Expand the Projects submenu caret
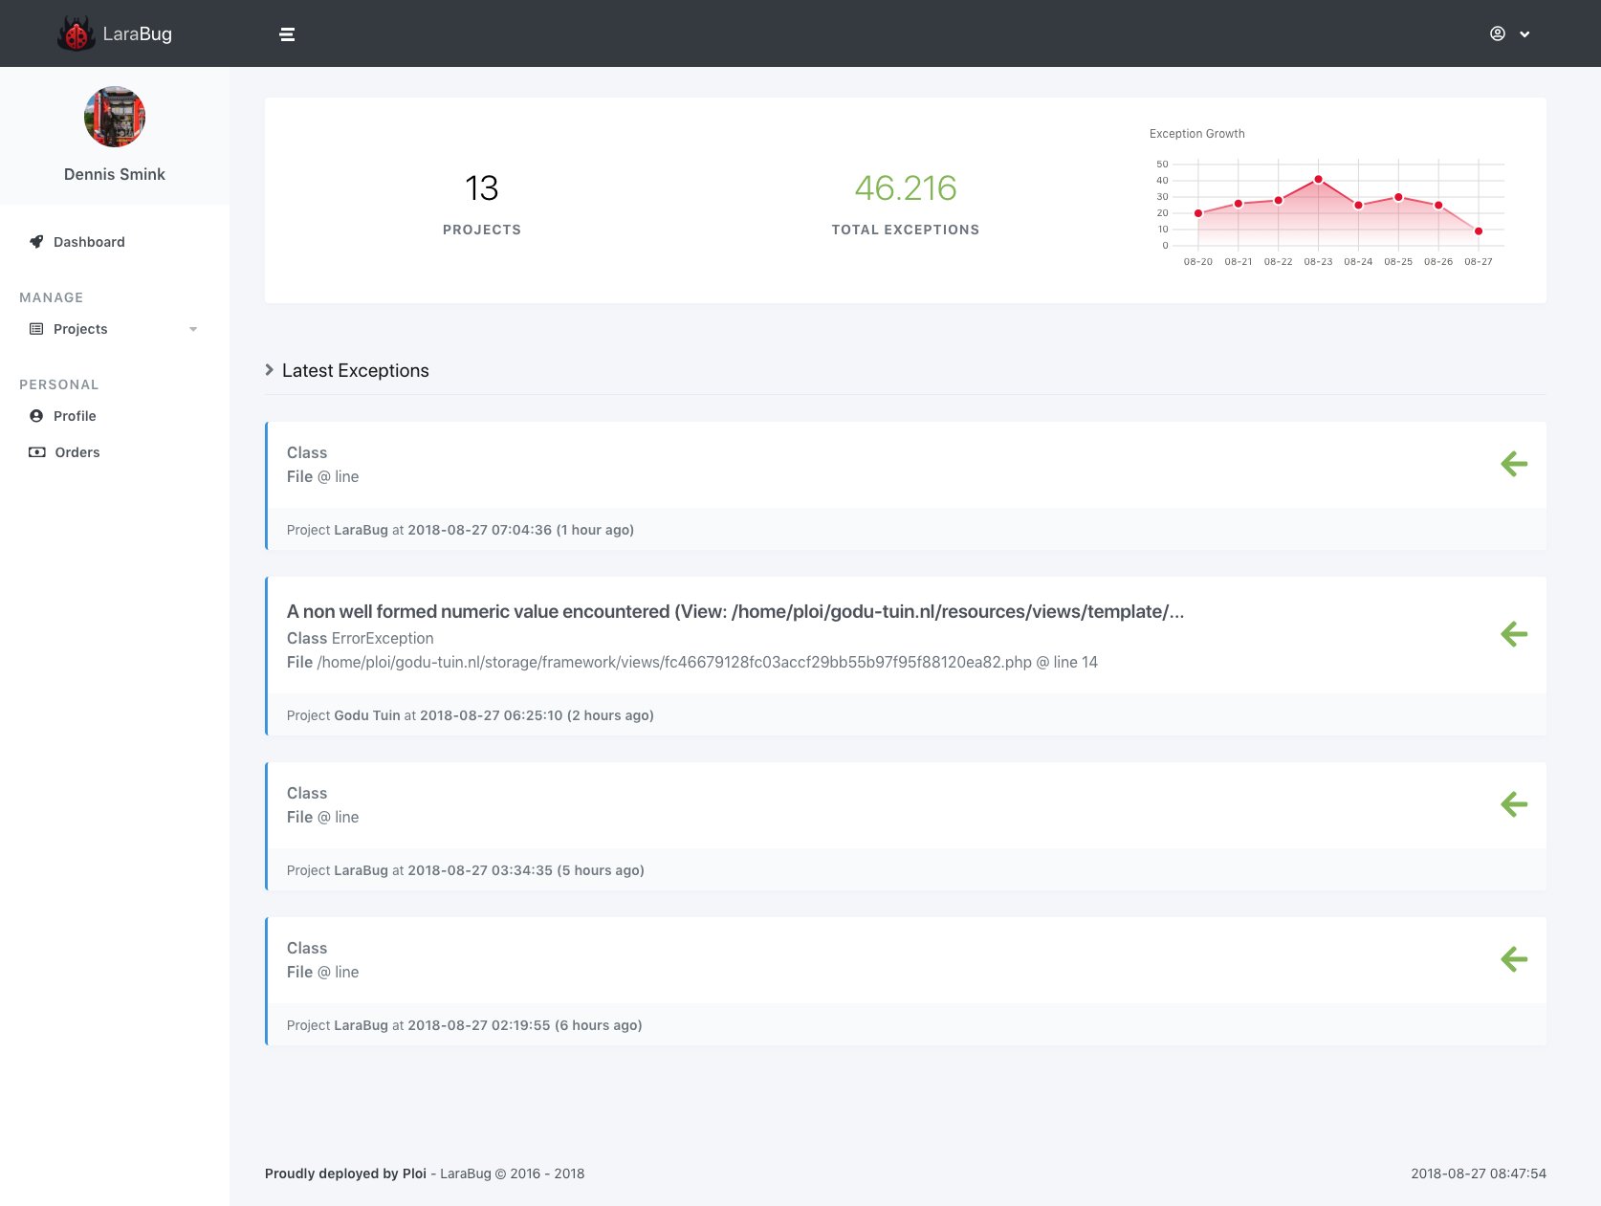The image size is (1601, 1206). tap(193, 329)
